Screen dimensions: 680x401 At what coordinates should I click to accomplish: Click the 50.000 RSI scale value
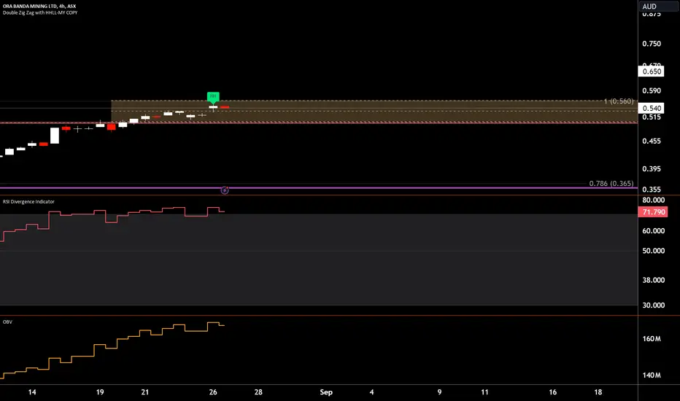coord(653,251)
